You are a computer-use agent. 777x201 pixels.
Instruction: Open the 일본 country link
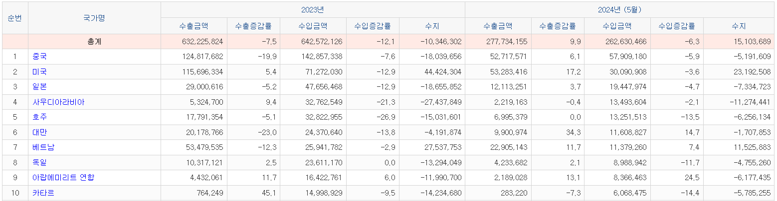[x=39, y=87]
